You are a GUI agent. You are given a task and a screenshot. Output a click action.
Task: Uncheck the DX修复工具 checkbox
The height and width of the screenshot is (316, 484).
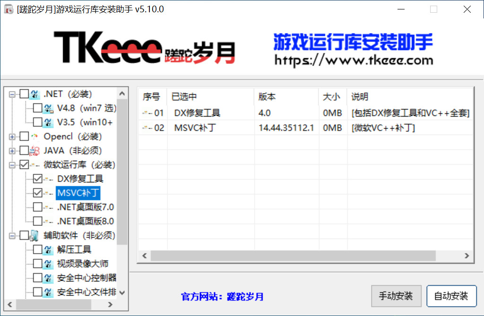(x=37, y=179)
